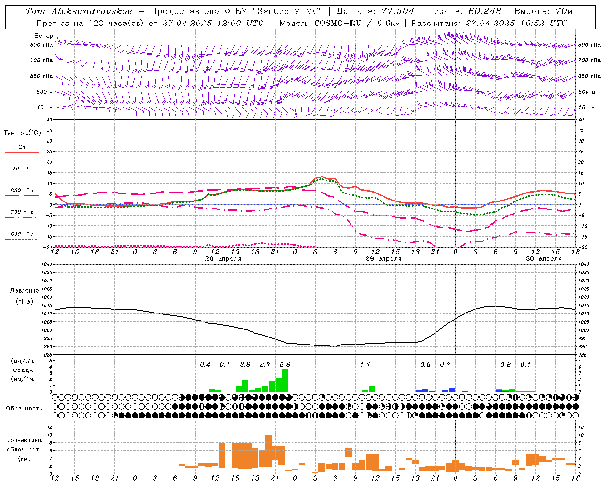This screenshot has width=603, height=482.
Task: Click the 0.6 precipitation total
Action: click(x=425, y=365)
